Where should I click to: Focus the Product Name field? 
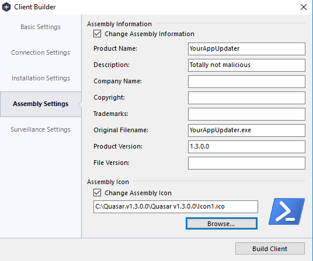pos(246,49)
